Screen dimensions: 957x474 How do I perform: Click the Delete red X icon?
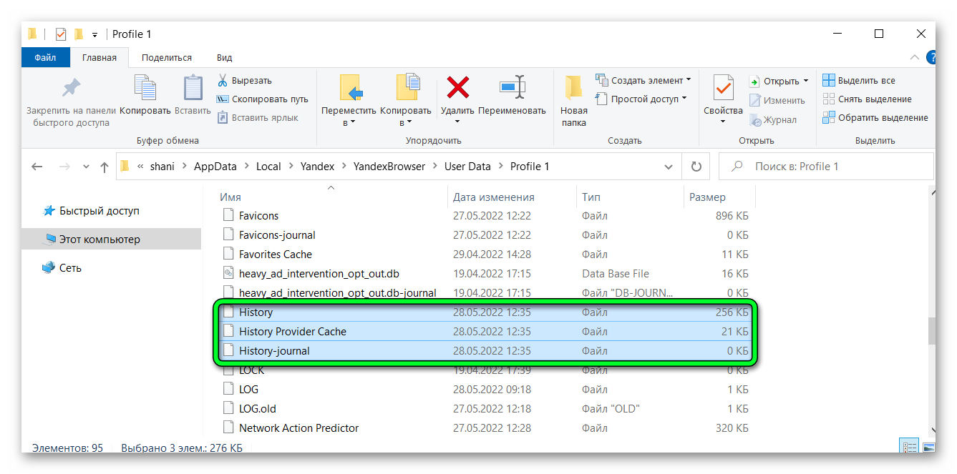[457, 88]
